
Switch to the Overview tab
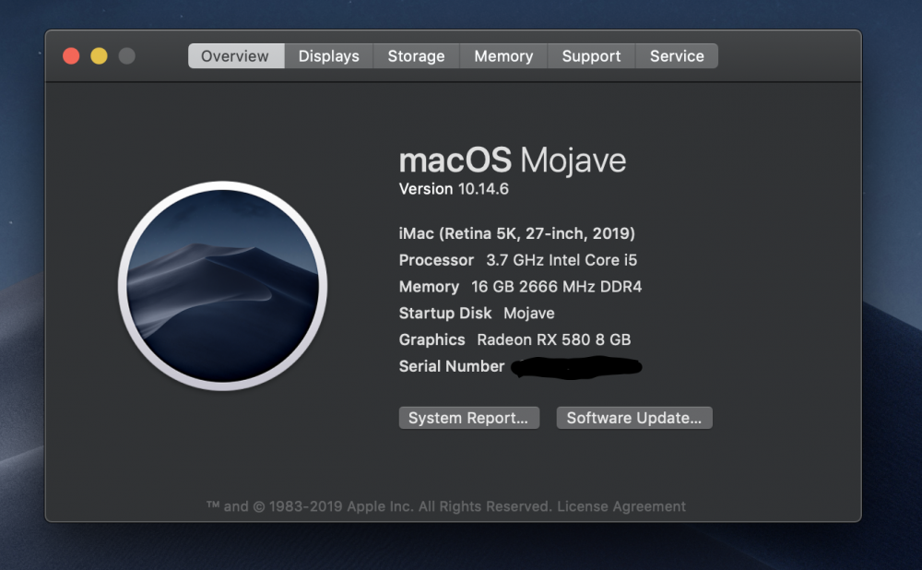point(236,56)
